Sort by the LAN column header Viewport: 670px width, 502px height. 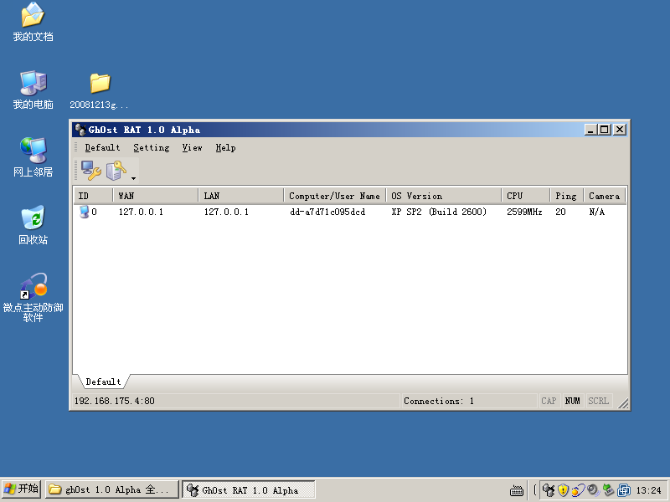(241, 196)
